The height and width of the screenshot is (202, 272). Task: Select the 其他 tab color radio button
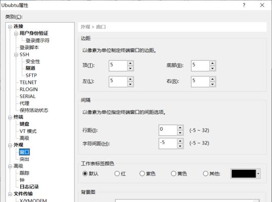click(x=206, y=173)
